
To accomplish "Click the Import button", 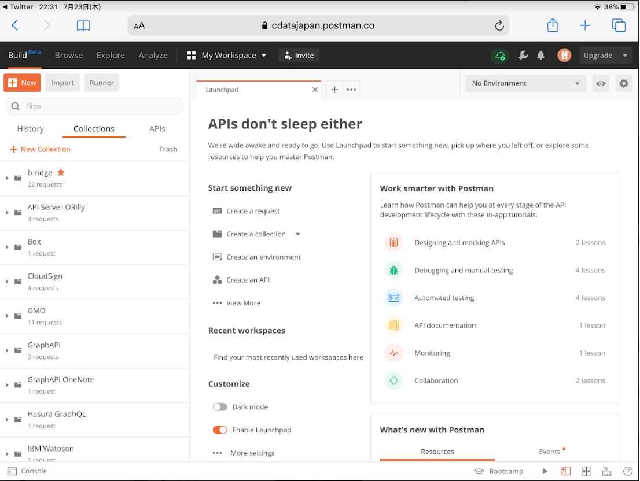I will (x=62, y=83).
